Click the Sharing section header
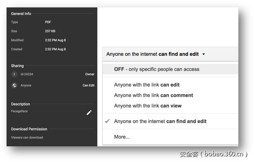This screenshot has width=254, height=162. click(x=17, y=66)
